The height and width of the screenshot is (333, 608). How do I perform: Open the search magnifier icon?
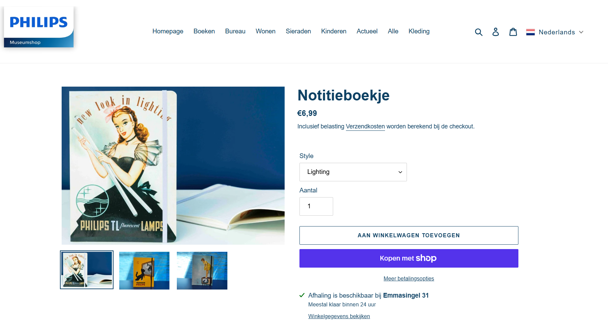[x=479, y=32]
